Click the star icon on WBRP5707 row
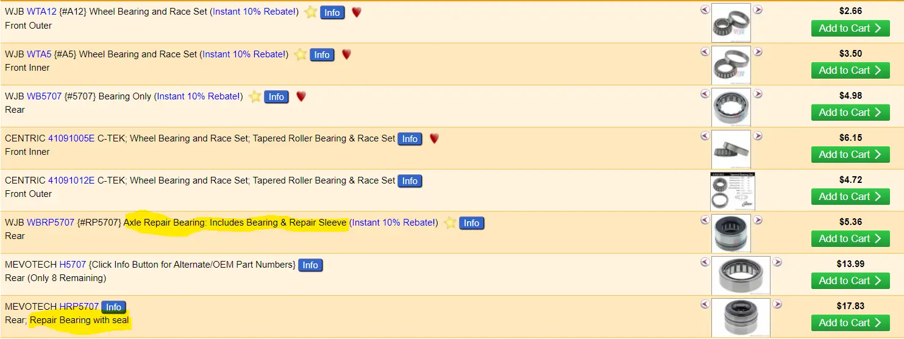 450,223
